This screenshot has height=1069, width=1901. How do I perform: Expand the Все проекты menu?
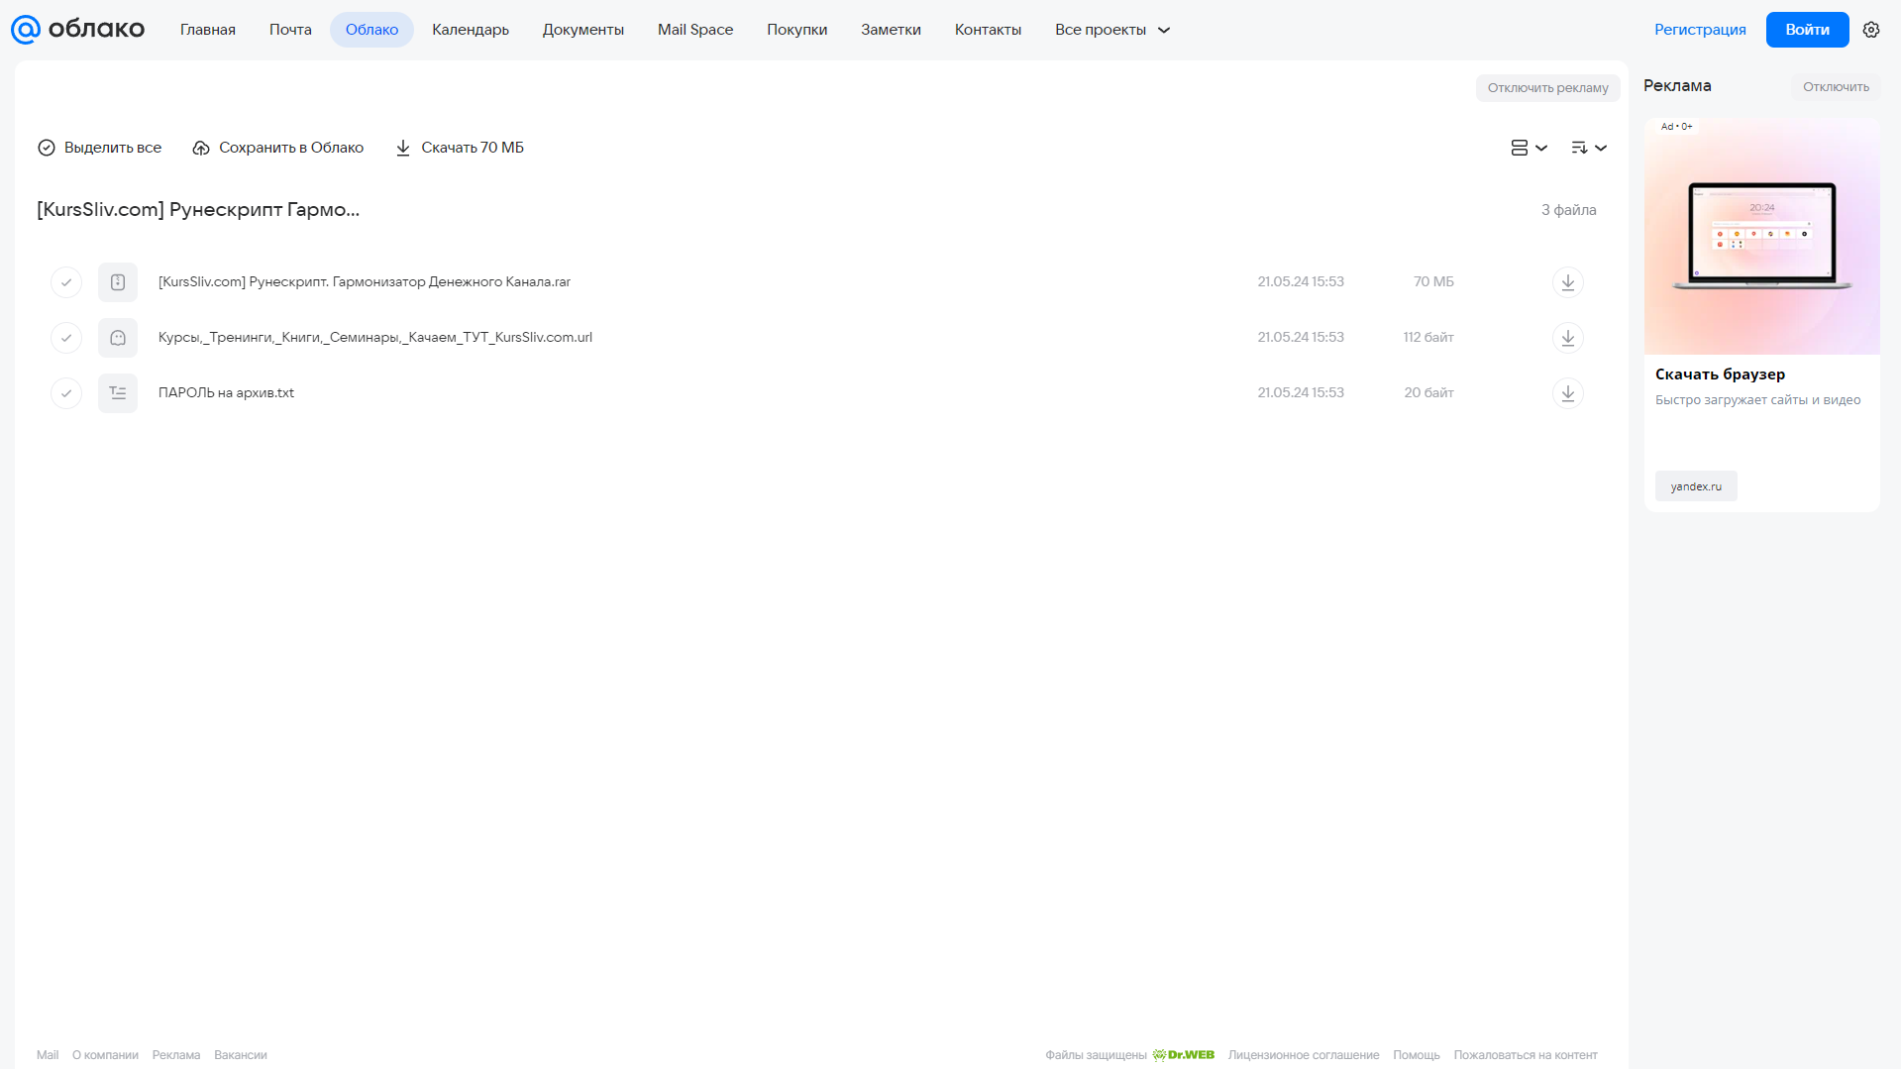pos(1112,30)
